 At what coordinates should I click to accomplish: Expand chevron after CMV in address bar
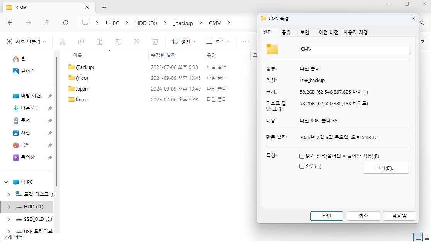229,23
